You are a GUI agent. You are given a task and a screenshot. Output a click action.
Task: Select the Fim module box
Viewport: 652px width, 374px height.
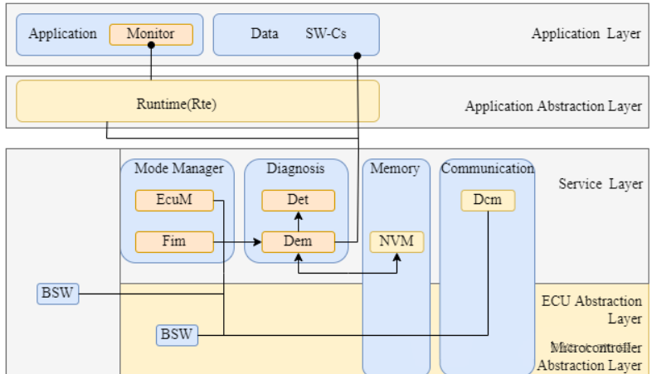pos(174,242)
